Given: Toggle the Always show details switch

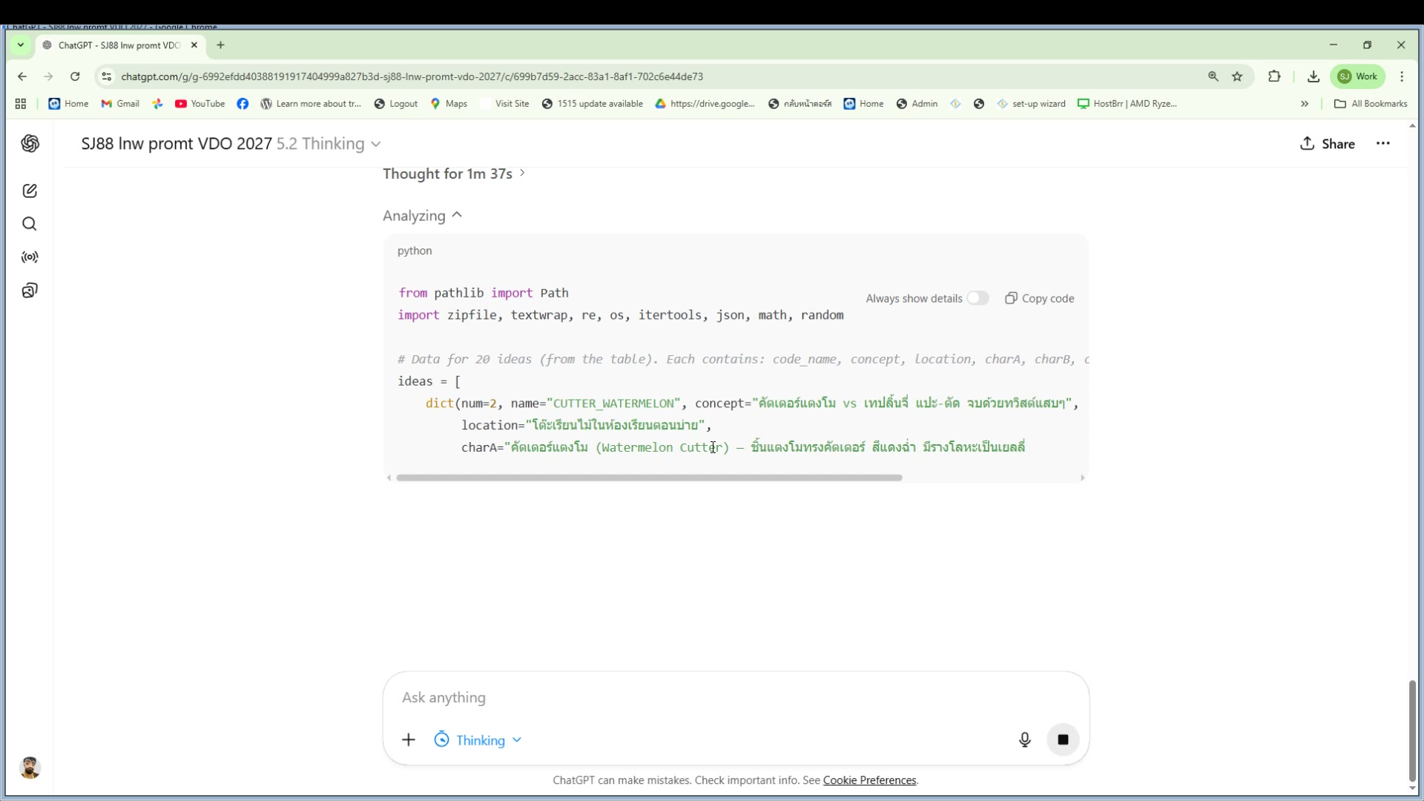Looking at the screenshot, I should click(977, 298).
